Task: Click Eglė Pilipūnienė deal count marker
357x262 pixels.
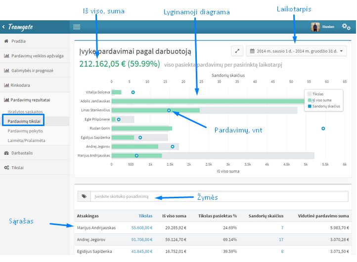Action: (x=119, y=119)
